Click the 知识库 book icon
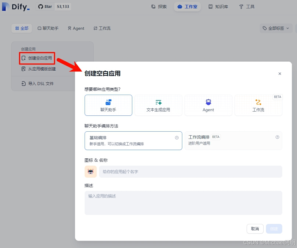This screenshot has width=297, height=248. [x=211, y=7]
